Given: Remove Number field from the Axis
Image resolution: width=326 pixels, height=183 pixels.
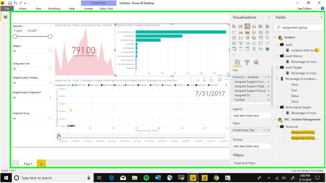Looking at the screenshot, I should (x=268, y=100).
